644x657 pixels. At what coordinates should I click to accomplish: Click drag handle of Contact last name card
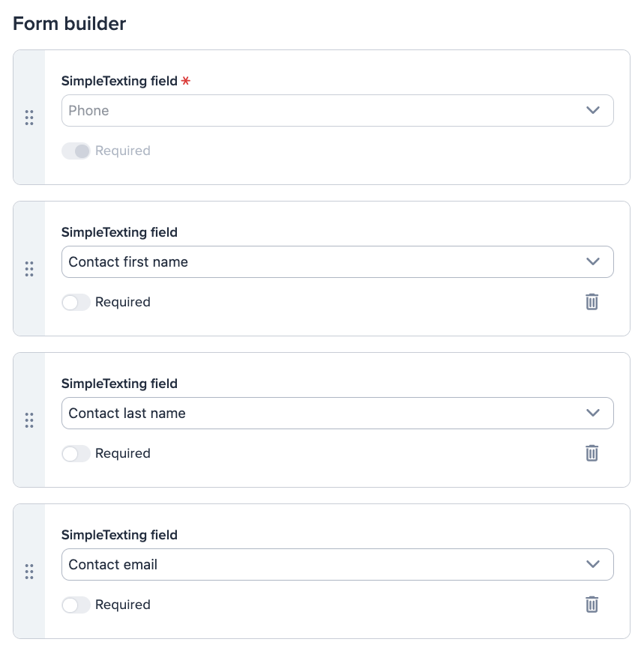29,420
